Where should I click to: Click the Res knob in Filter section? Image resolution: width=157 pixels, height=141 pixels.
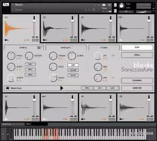[x=98, y=67]
